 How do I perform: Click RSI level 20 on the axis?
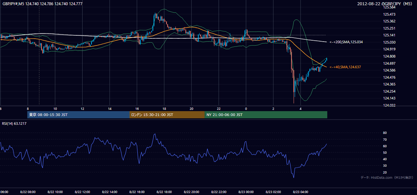click(385, 172)
